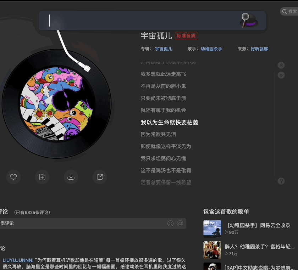Click lyric line 只要尚未被彻底击溃
The height and width of the screenshot is (270, 298).
163,99
